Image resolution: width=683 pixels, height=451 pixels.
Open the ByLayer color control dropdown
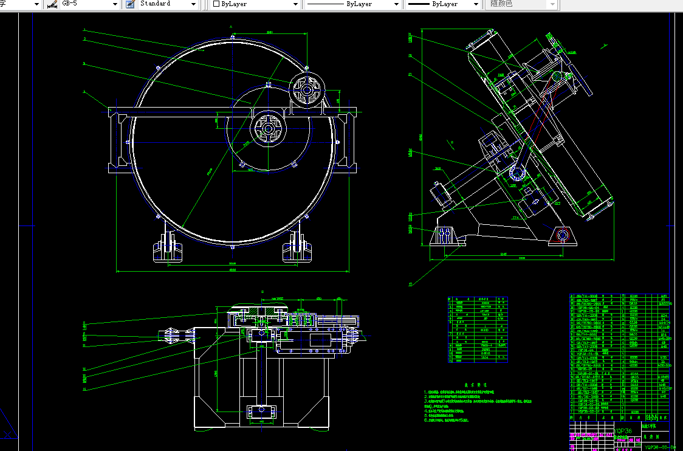(x=295, y=4)
